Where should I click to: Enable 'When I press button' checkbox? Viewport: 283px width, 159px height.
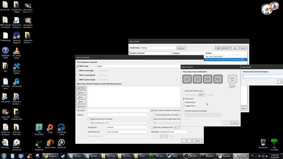[78, 75]
